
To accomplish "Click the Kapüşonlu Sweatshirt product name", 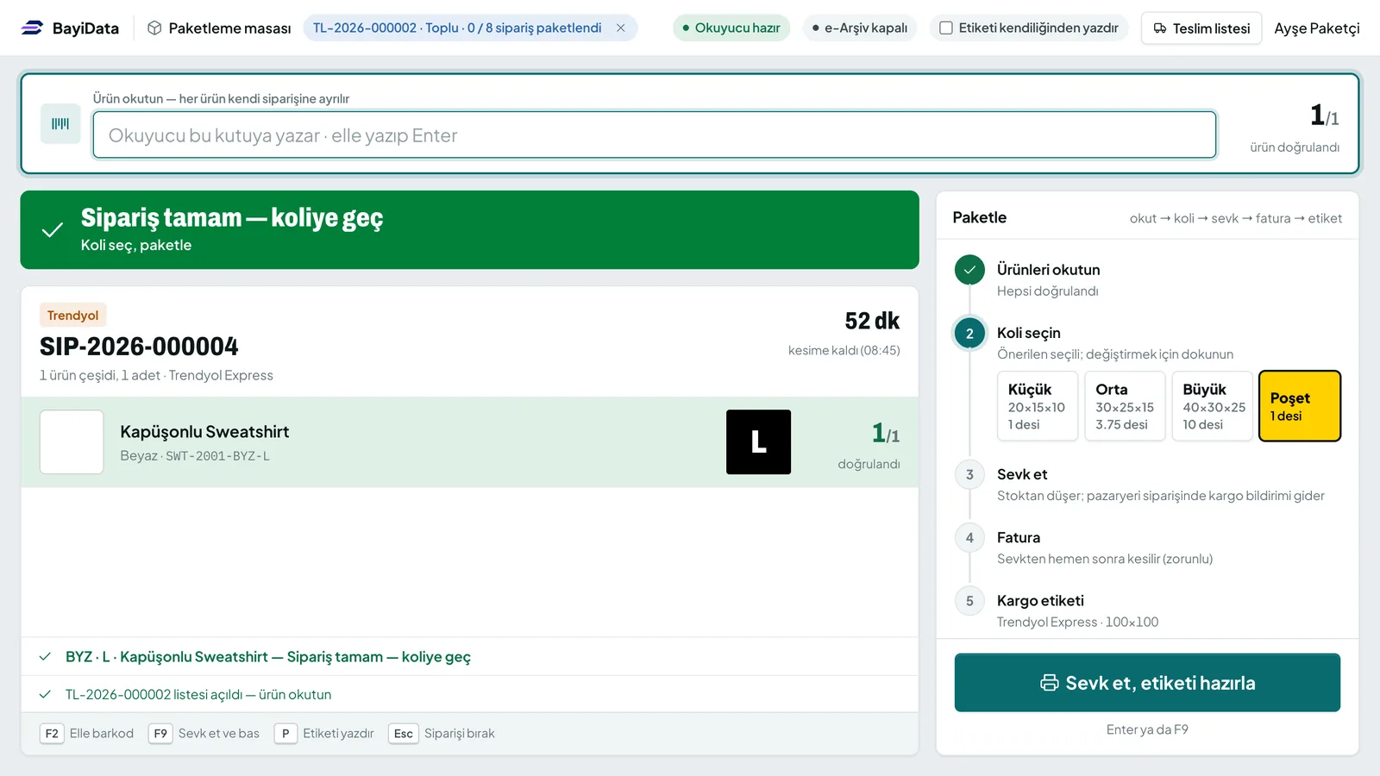I will [204, 432].
